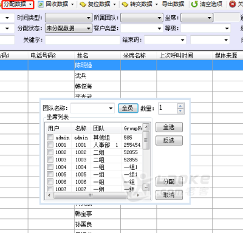The width and height of the screenshot is (243, 233).
Task: Click the seat list vertical scrollbar thumb
Action: 146,140
